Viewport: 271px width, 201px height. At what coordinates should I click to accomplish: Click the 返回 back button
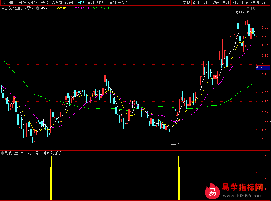pyautogui.click(x=265, y=3)
